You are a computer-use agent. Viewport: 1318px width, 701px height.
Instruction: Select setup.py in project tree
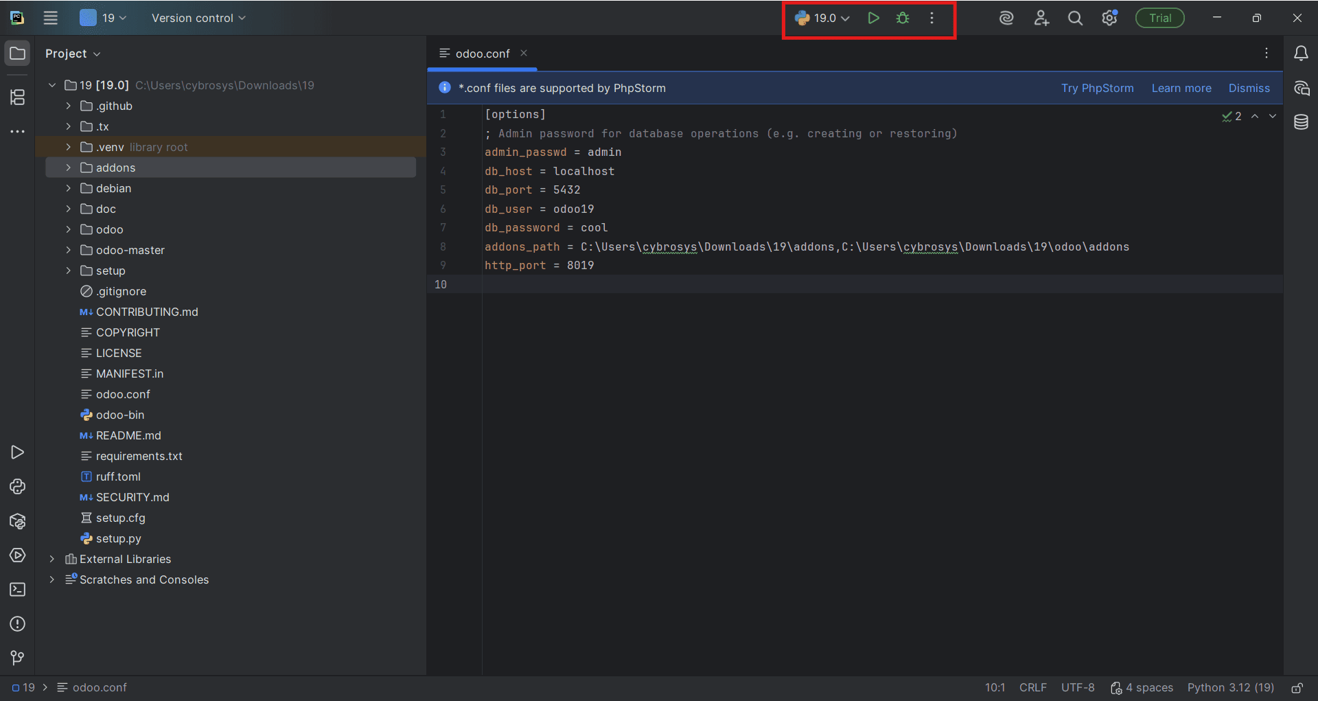click(118, 538)
